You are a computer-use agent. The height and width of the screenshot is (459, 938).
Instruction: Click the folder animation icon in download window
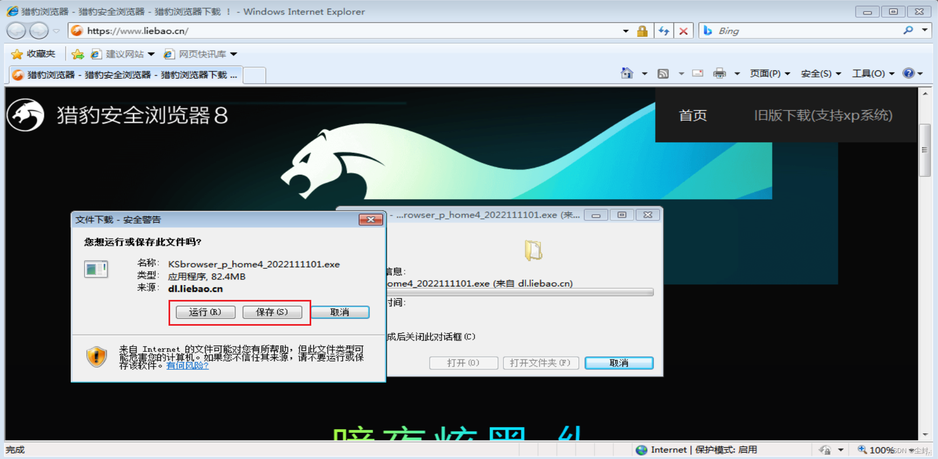(x=533, y=250)
